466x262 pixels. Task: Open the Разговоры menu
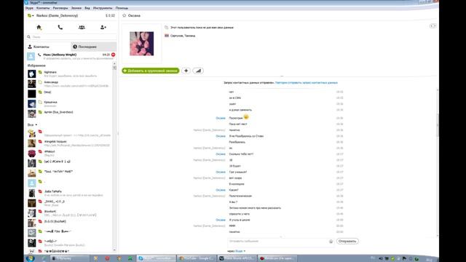[x=60, y=8]
